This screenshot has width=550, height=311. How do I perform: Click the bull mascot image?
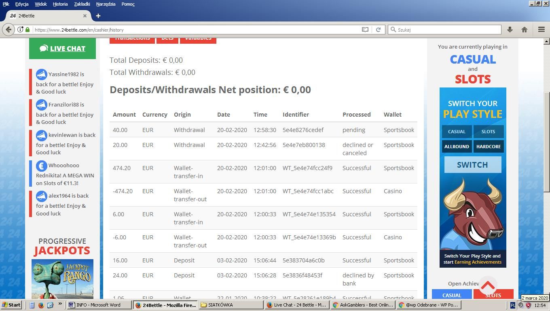(473, 214)
